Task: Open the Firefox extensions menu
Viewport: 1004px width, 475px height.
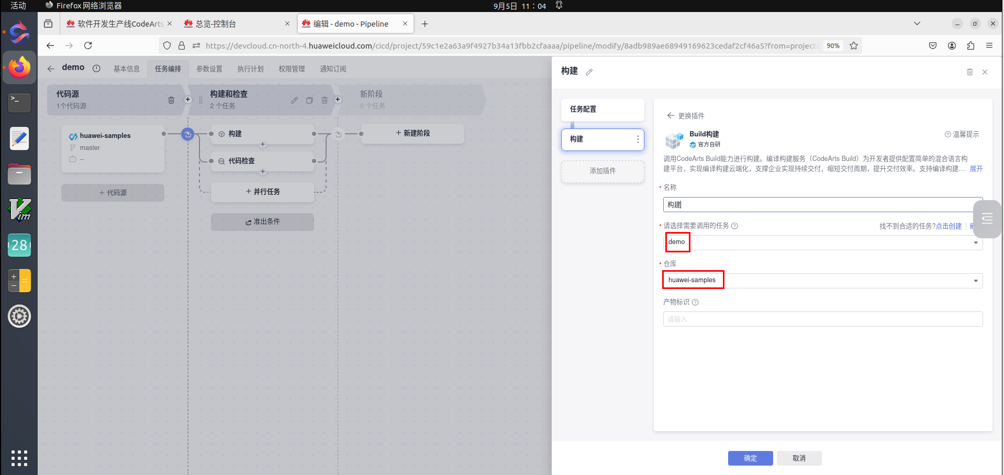Action: coord(970,46)
